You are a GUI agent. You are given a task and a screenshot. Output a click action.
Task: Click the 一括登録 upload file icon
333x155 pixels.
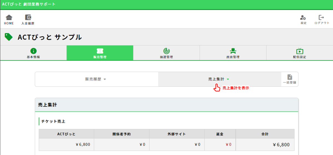pos(290,77)
